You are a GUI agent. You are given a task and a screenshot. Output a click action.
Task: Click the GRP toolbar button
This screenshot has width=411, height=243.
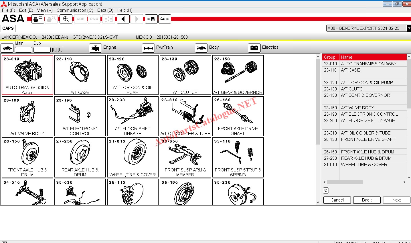point(80,19)
